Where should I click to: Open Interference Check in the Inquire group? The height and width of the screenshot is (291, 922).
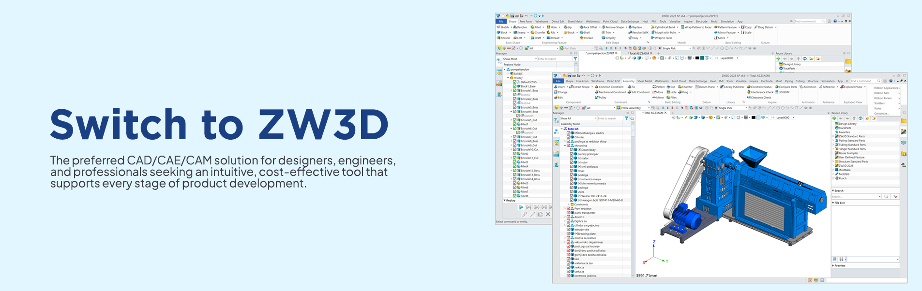[x=760, y=92]
